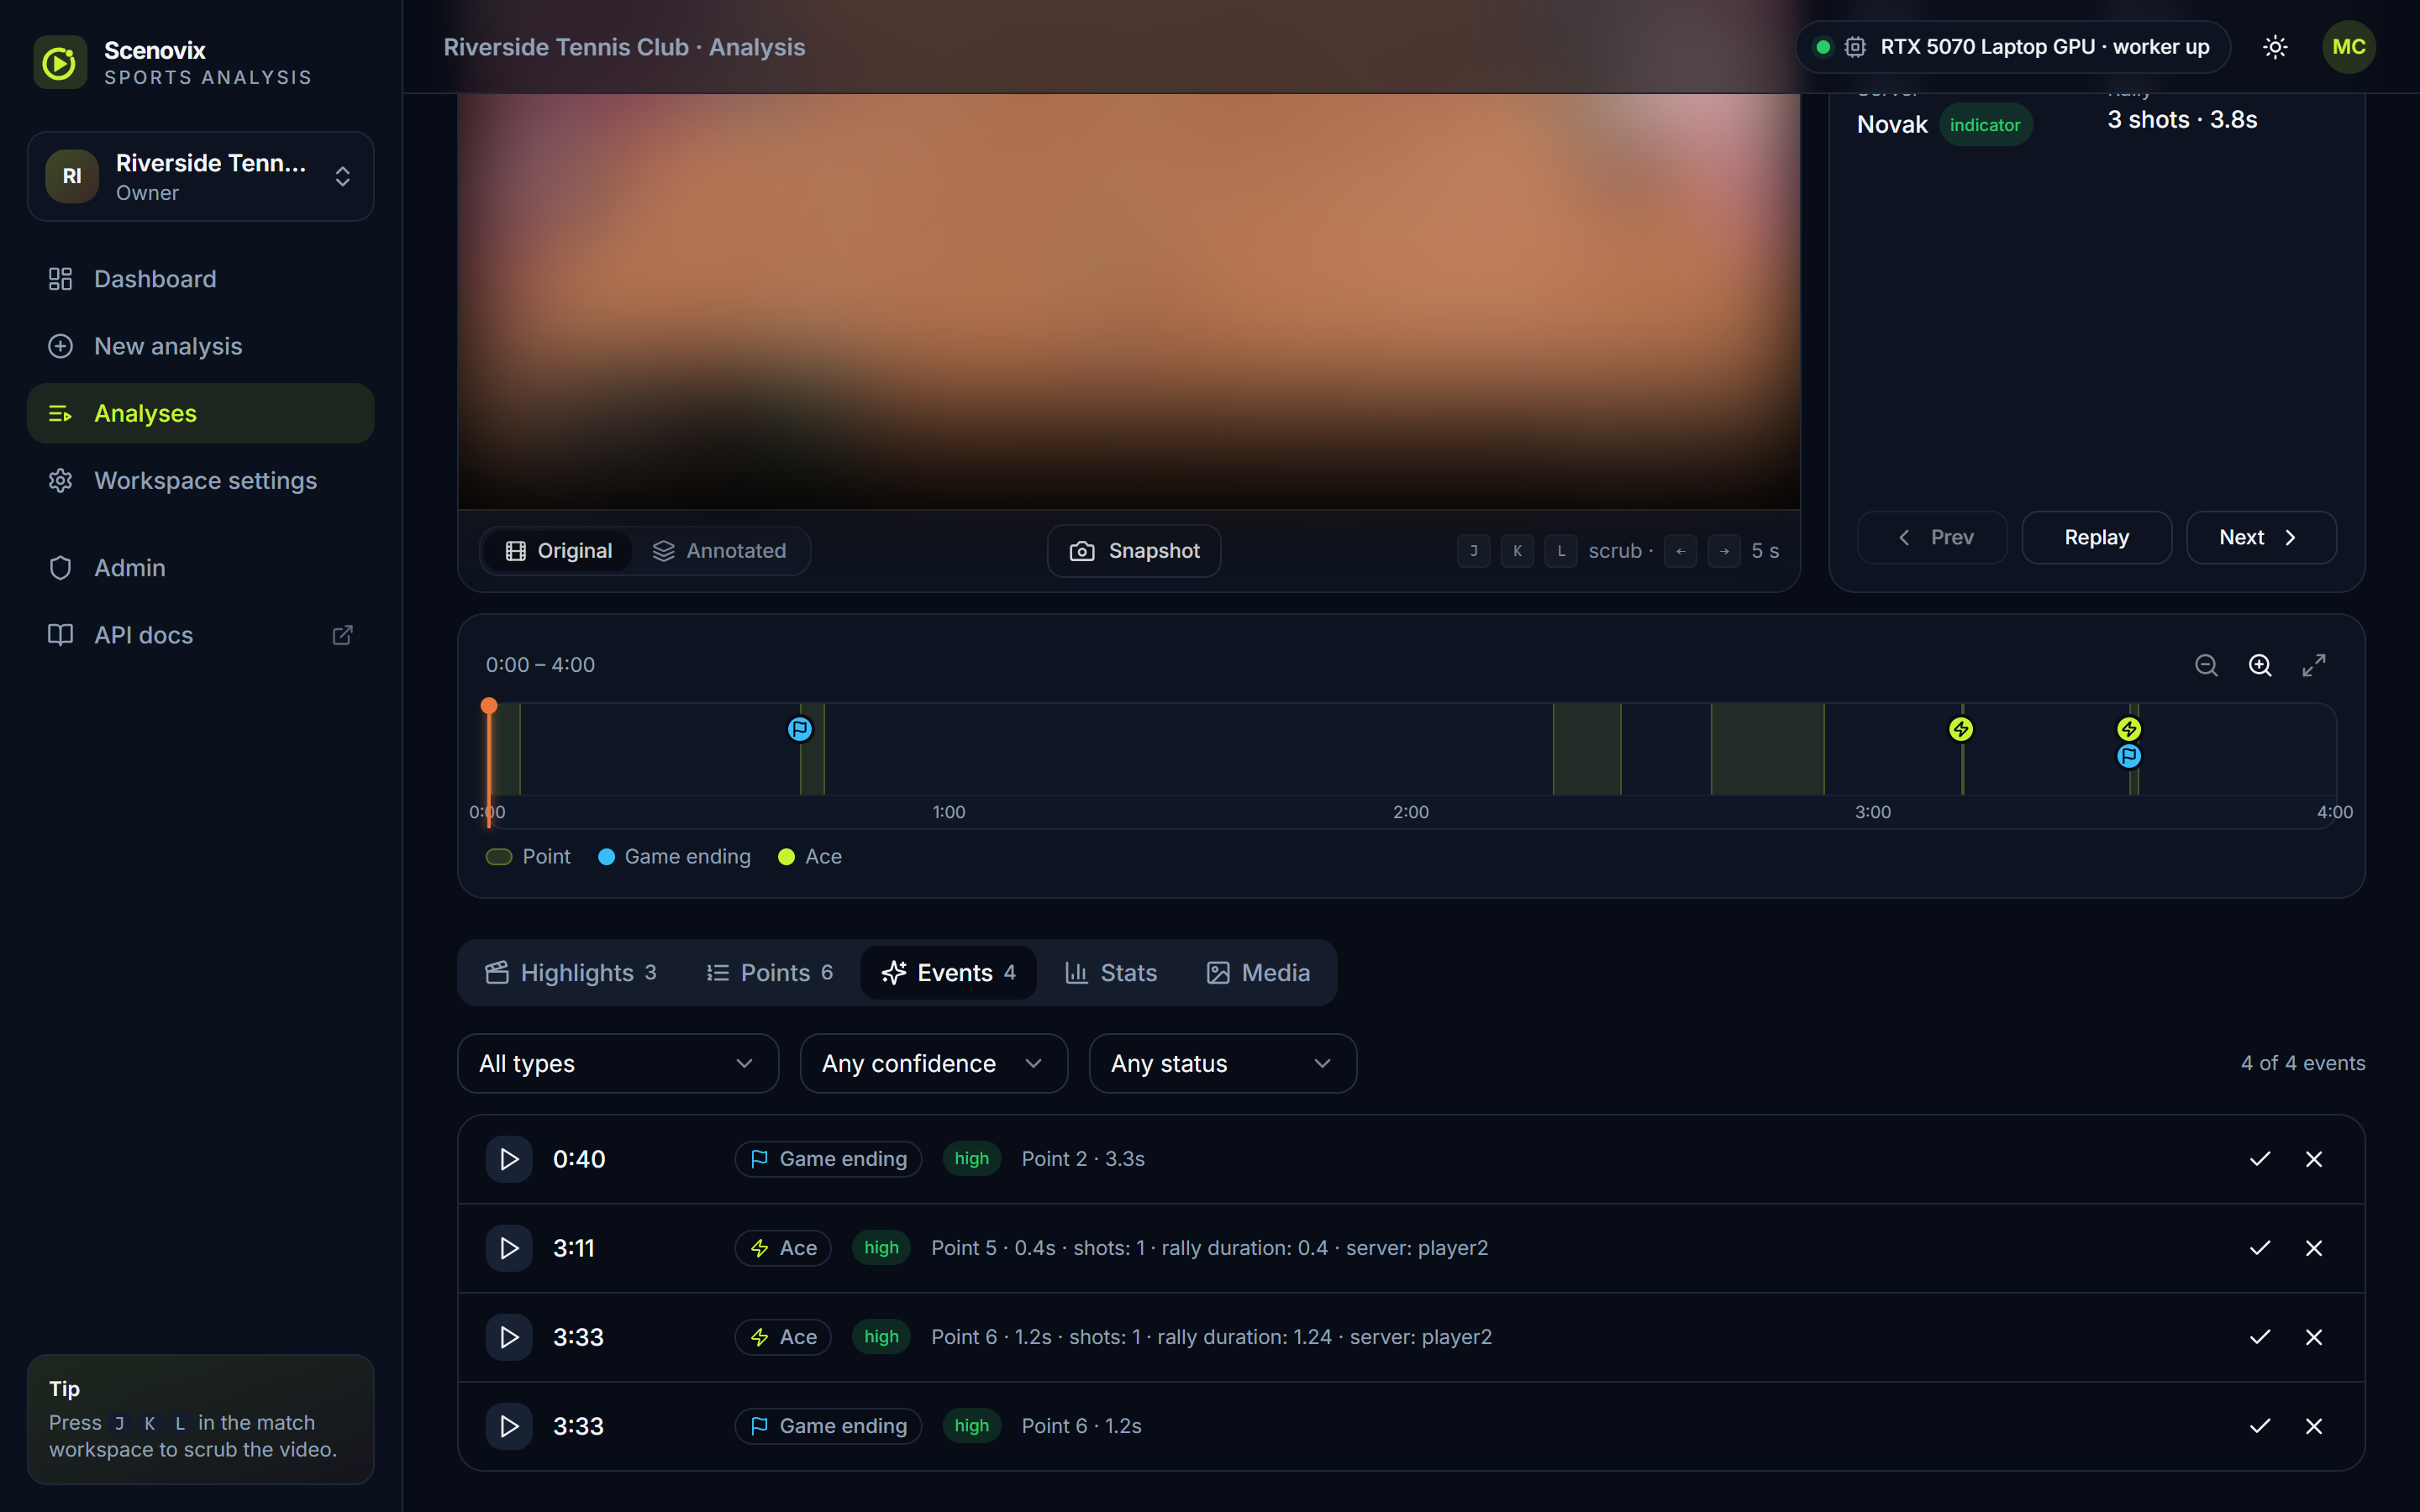Reject the 3:33 Game ending event
The image size is (2420, 1512).
2314,1426
